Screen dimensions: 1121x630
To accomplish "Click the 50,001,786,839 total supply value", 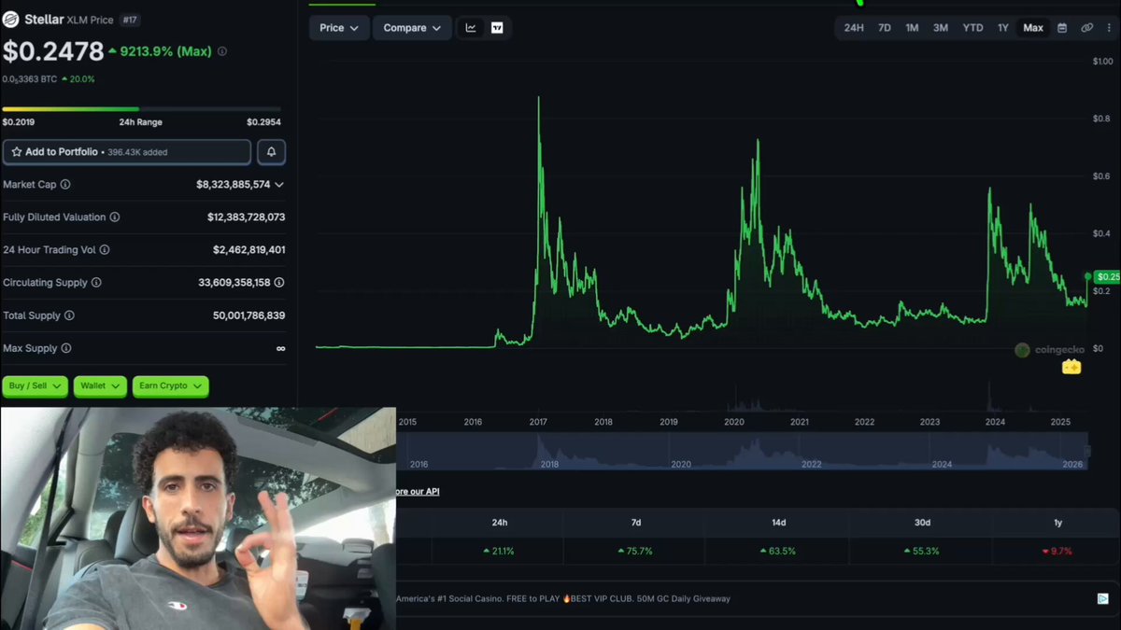I will [249, 315].
